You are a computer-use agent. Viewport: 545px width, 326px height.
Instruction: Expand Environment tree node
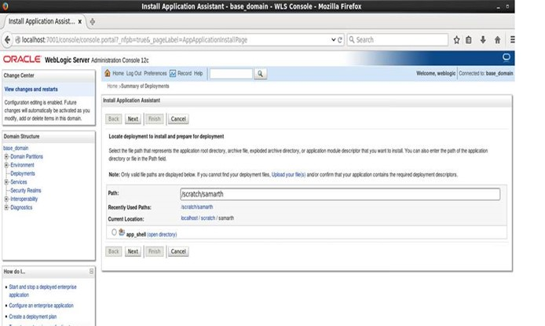click(6, 165)
